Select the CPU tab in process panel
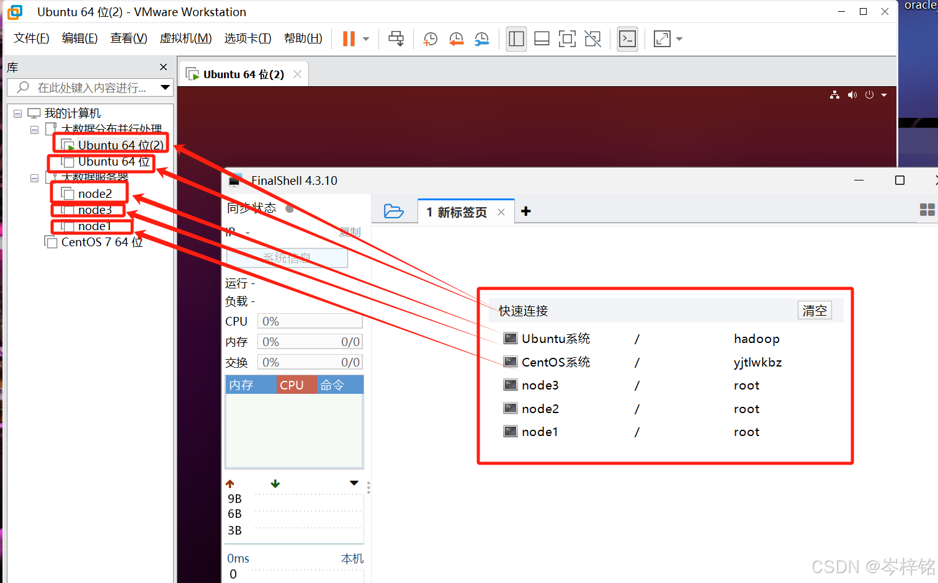Viewport: 938px width, 583px height. coord(297,385)
